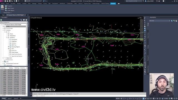Click the Easting column header

11,68
